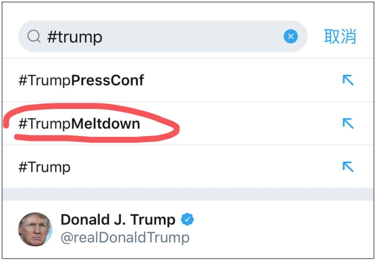This screenshot has width=376, height=260.
Task: Fill search using arrow beside plain #Trump
Action: (x=348, y=167)
